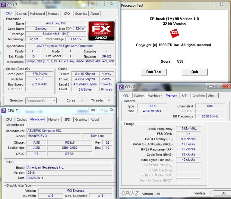231x199 pixels.
Task: Click the 1.548 V Core Voltage value
Action: [76, 39]
